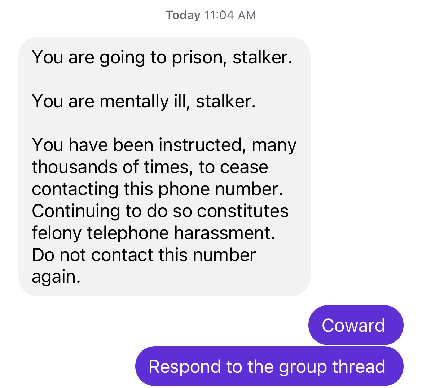
Task: Select the line 'You are going to prison, stalker.'
Action: (x=162, y=58)
